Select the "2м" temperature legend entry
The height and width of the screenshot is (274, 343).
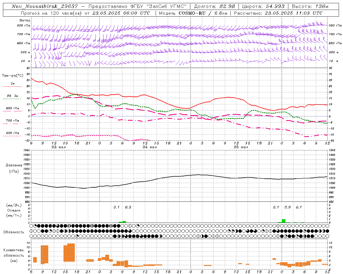[x=13, y=84]
